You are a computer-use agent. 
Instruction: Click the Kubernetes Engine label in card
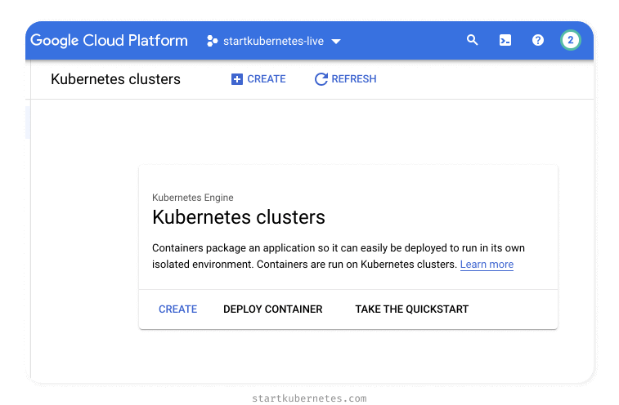point(192,198)
